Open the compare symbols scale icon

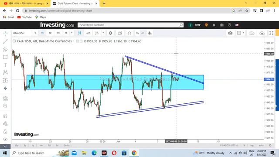(129, 33)
